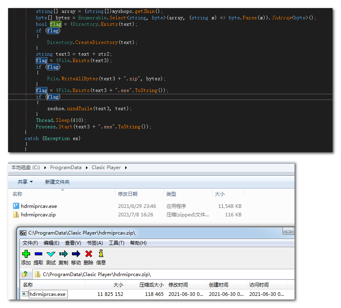Select hdrmiprcav.exe entry in 7-Zip list

[x=48, y=294]
